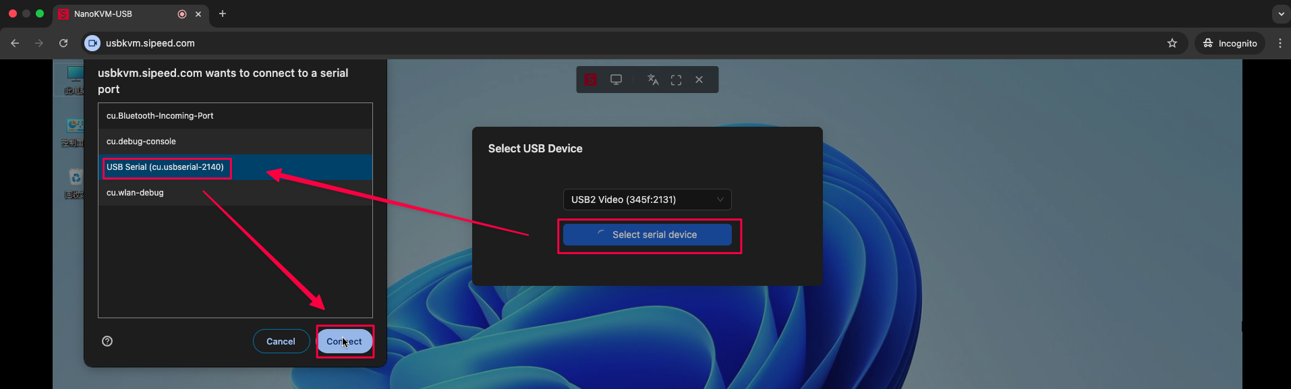The height and width of the screenshot is (389, 1291).
Task: Click the browser forward arrow
Action: (x=39, y=43)
